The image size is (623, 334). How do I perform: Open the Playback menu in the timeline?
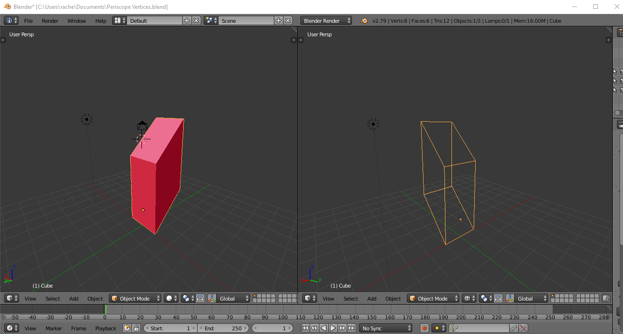(x=106, y=328)
